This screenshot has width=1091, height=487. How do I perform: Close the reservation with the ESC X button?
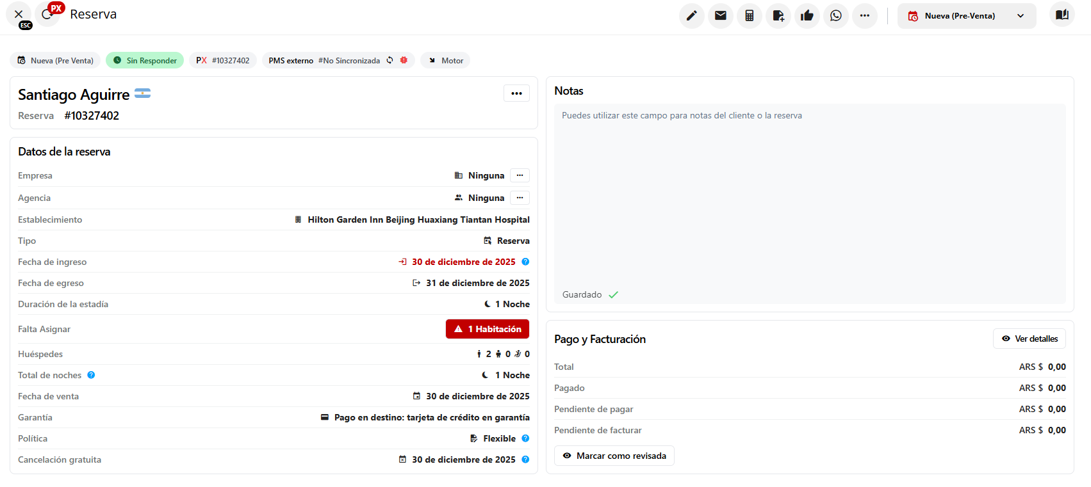(x=19, y=14)
